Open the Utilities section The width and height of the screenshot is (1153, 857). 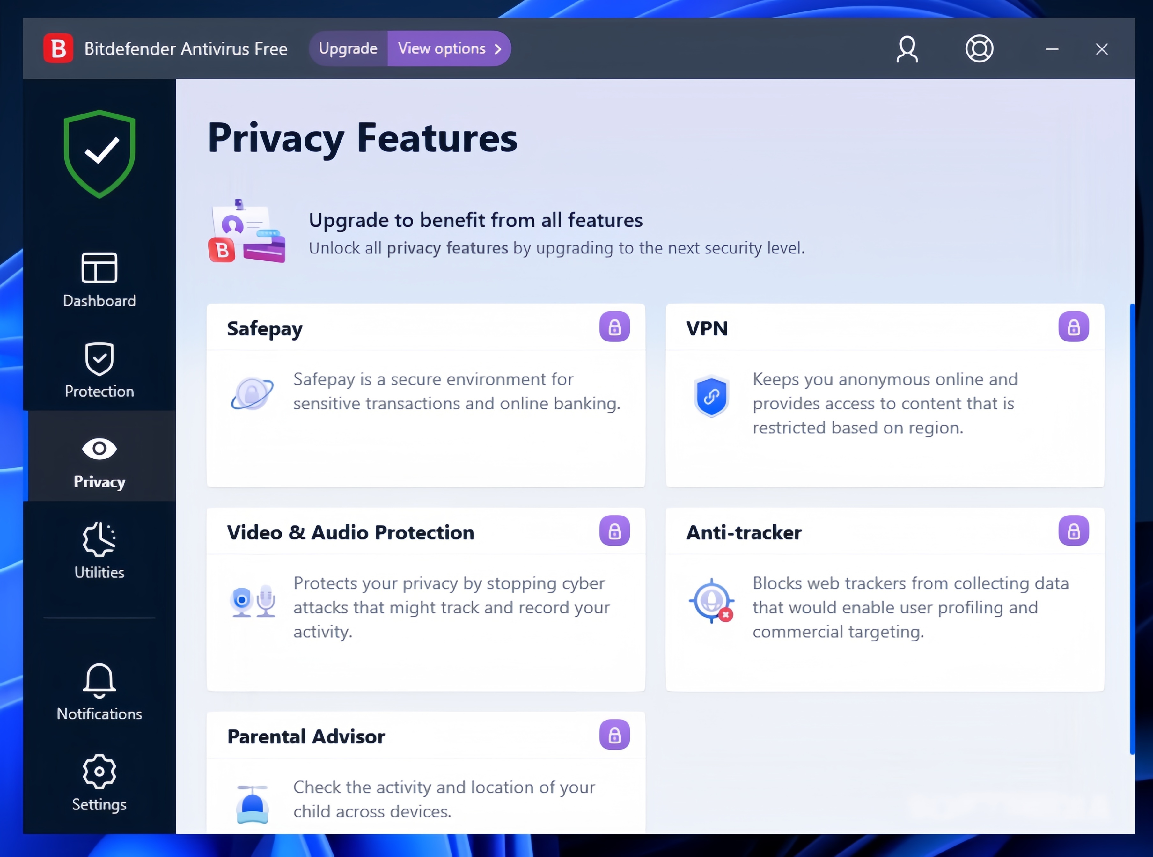click(x=99, y=550)
